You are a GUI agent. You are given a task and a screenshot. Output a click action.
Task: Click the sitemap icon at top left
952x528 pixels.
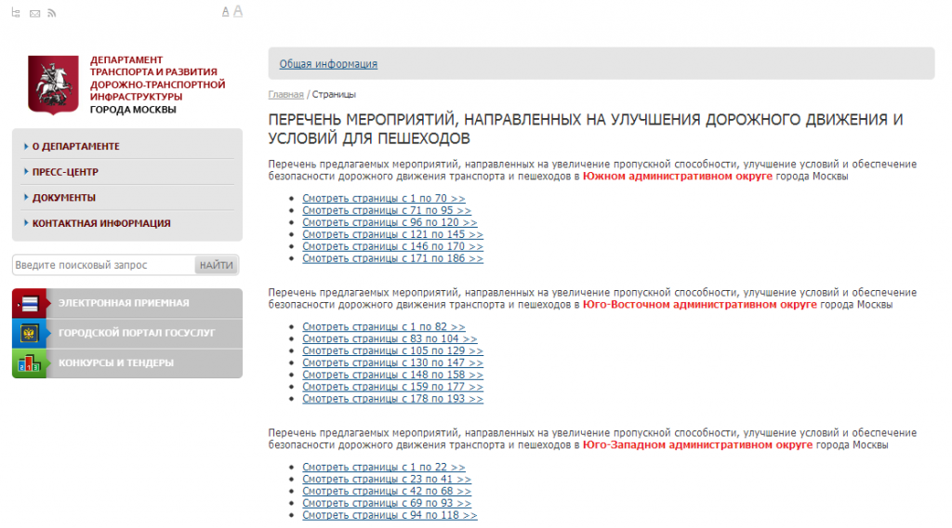click(x=17, y=13)
